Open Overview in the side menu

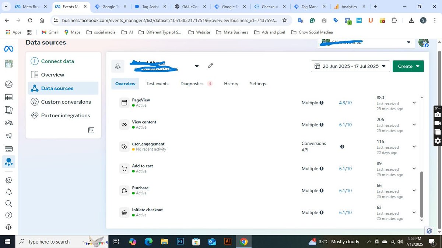pyautogui.click(x=52, y=75)
